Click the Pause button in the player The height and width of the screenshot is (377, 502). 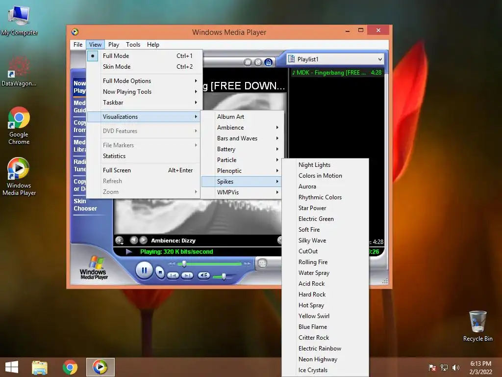click(x=144, y=271)
